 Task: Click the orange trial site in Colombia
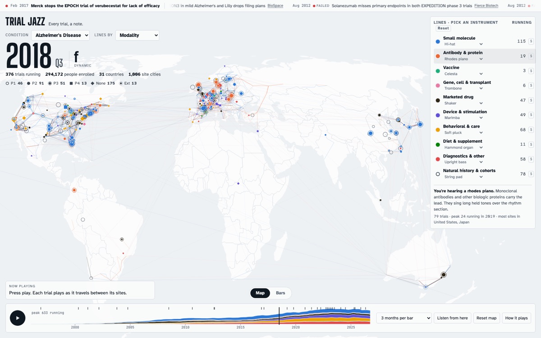click(74, 190)
